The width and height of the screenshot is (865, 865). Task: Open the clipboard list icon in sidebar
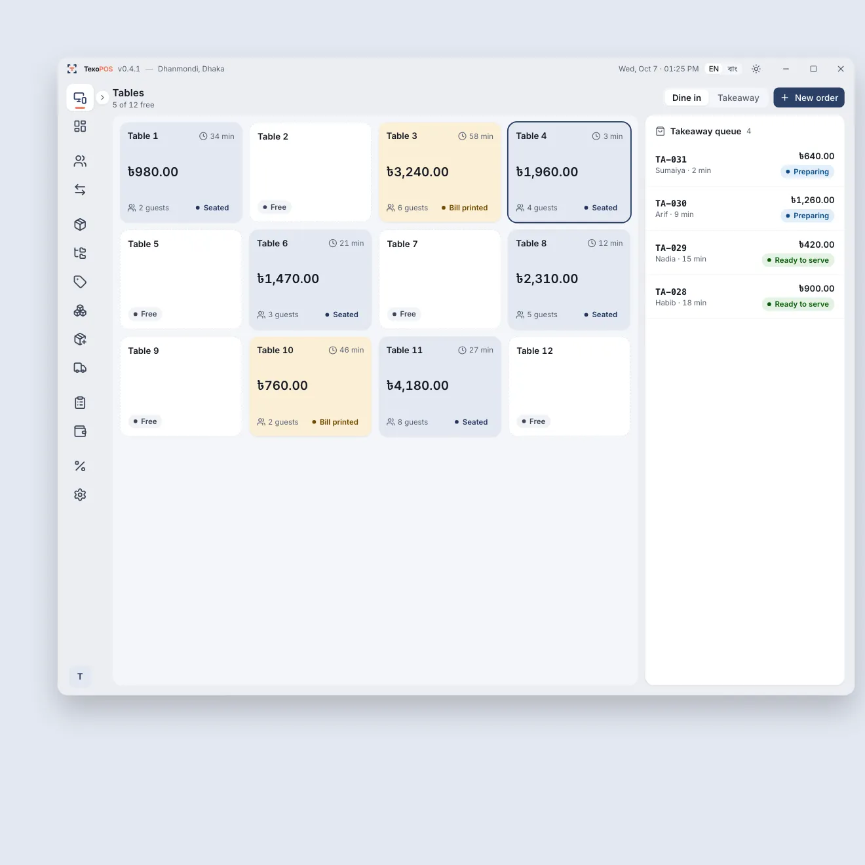[x=80, y=403]
